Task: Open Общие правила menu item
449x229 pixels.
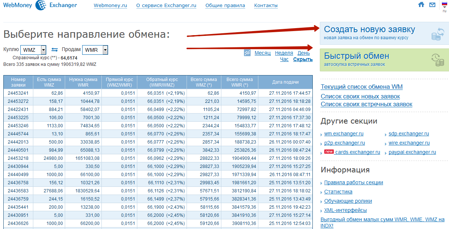Action: click(x=225, y=6)
